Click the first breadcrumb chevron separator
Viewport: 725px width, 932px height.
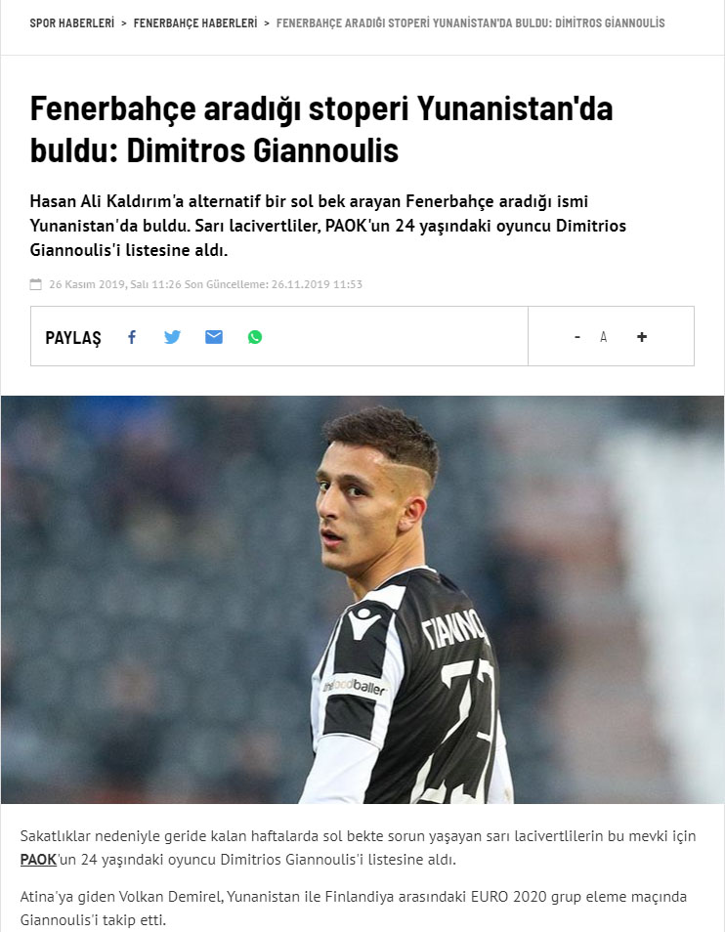tap(124, 23)
